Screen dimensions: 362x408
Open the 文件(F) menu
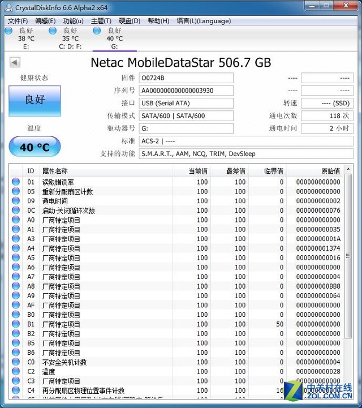pos(18,21)
